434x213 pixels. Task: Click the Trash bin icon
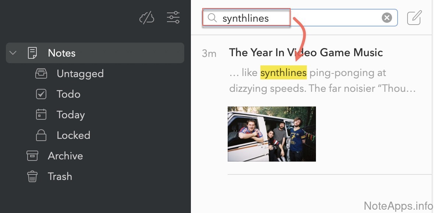click(x=32, y=176)
